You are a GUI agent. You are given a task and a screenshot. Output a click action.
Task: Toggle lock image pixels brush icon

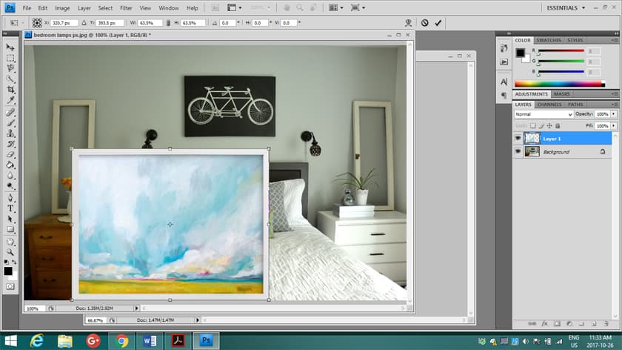(x=541, y=125)
